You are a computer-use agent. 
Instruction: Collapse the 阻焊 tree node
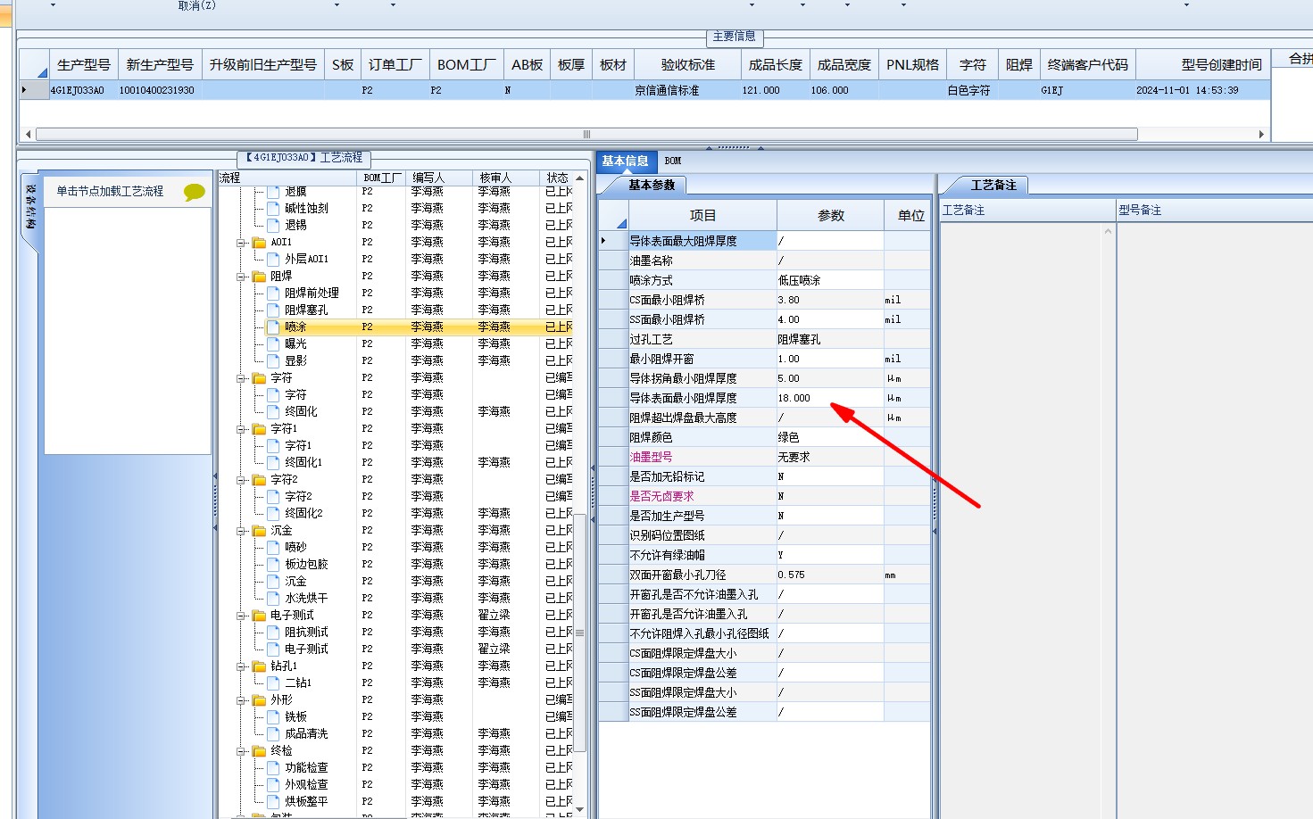click(x=241, y=277)
